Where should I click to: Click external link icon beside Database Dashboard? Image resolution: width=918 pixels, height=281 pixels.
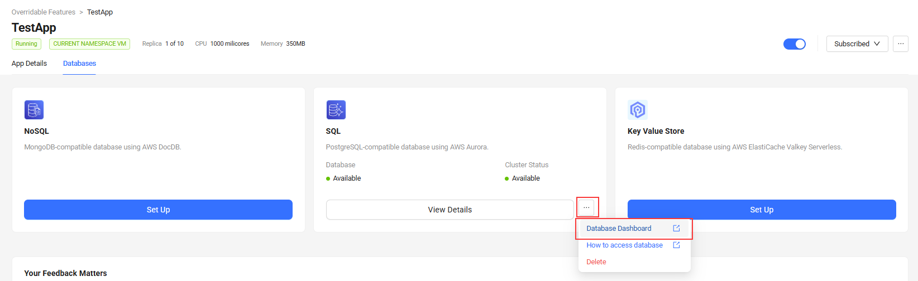[676, 229]
